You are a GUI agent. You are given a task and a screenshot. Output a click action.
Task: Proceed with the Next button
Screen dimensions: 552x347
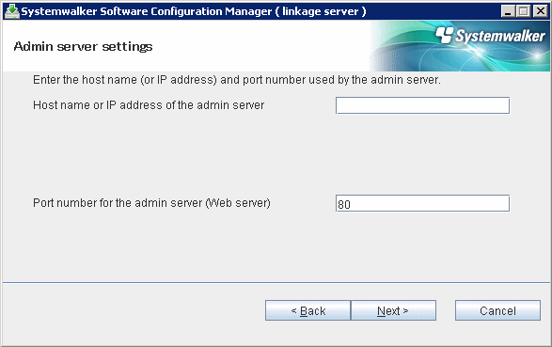(394, 310)
